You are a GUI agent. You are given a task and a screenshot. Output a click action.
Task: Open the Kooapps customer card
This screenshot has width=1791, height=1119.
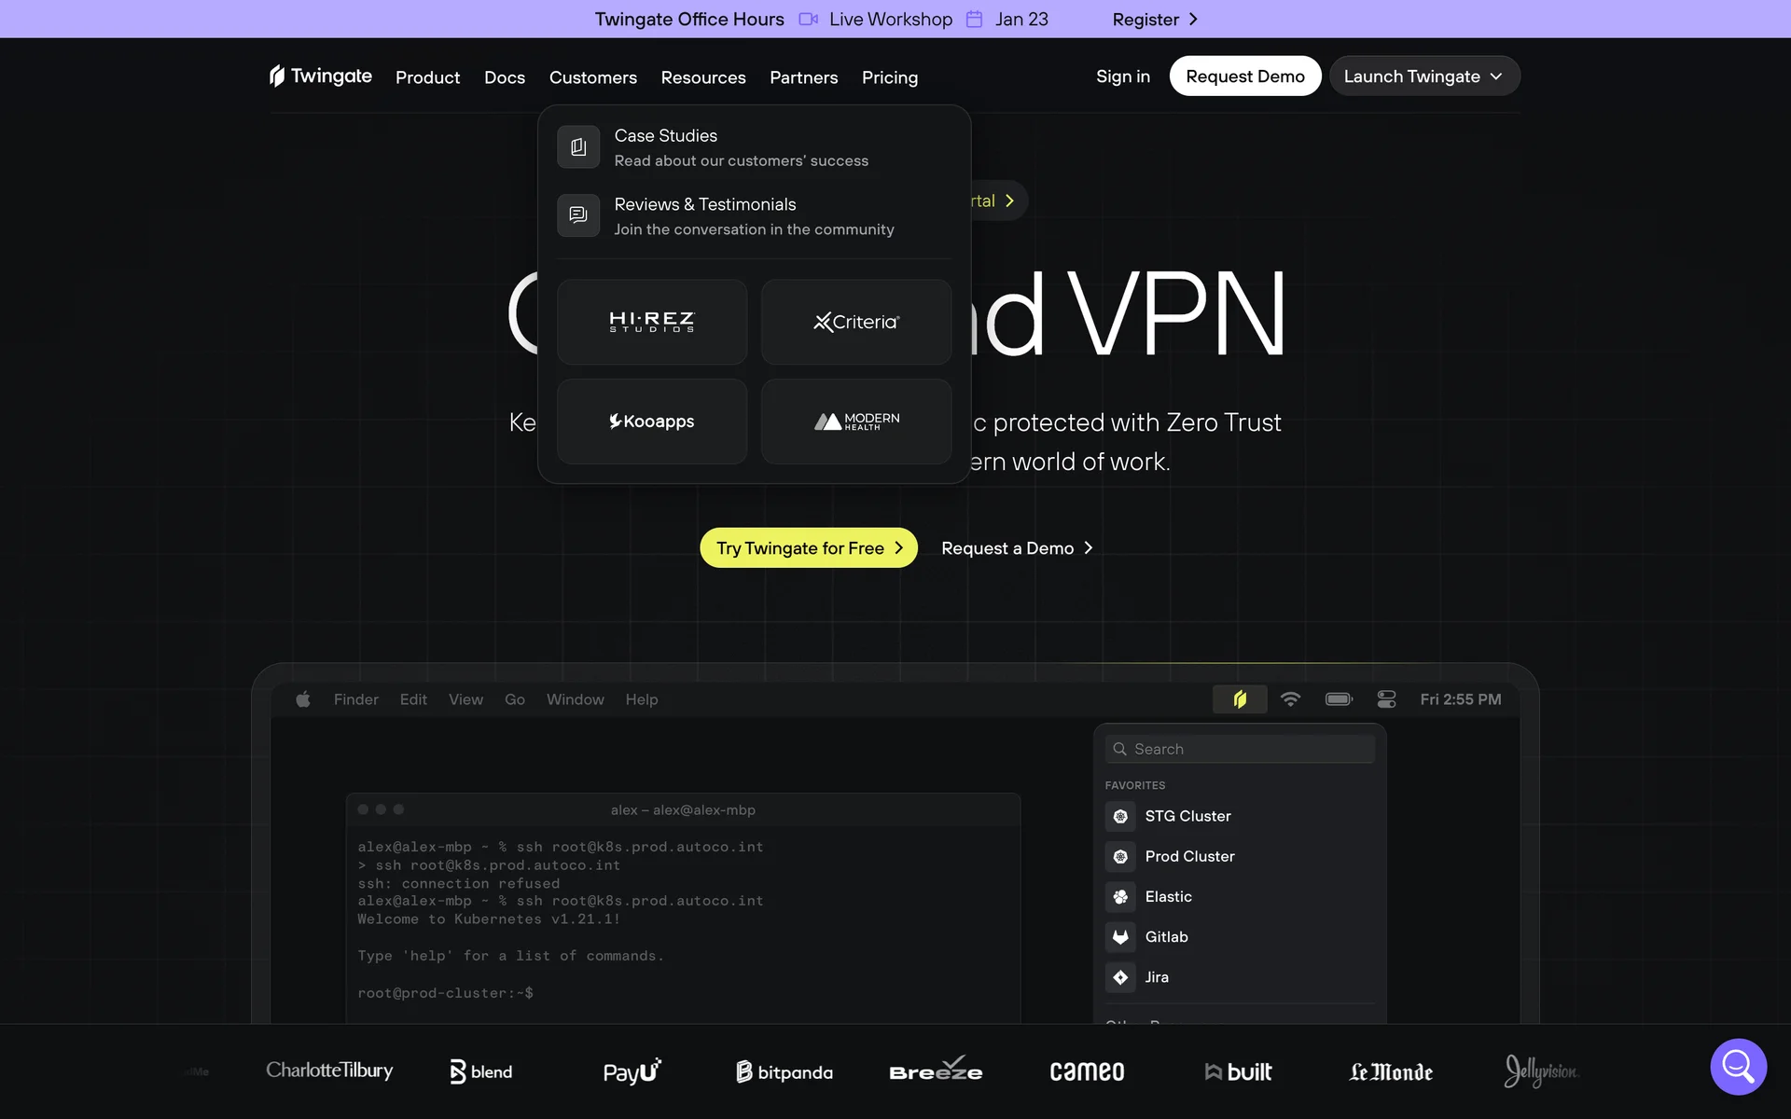coord(652,421)
